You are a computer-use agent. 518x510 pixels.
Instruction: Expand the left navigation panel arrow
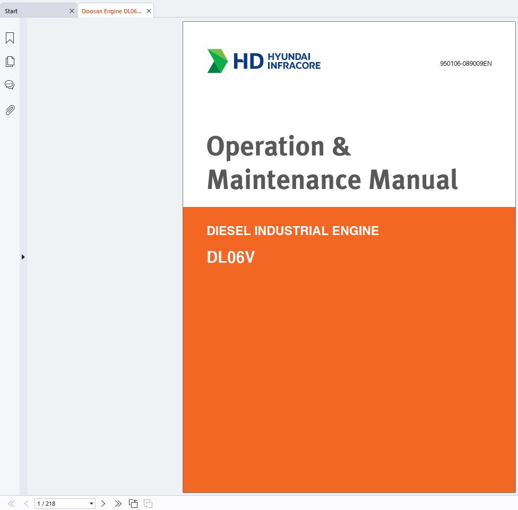(23, 257)
